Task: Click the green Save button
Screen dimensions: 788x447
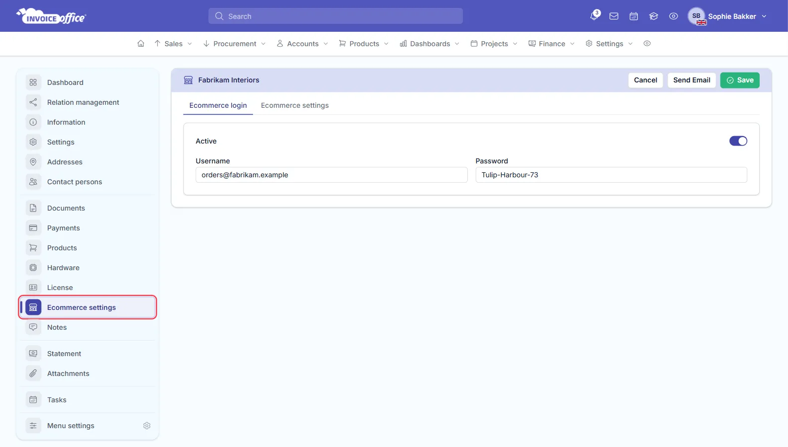Action: 740,80
